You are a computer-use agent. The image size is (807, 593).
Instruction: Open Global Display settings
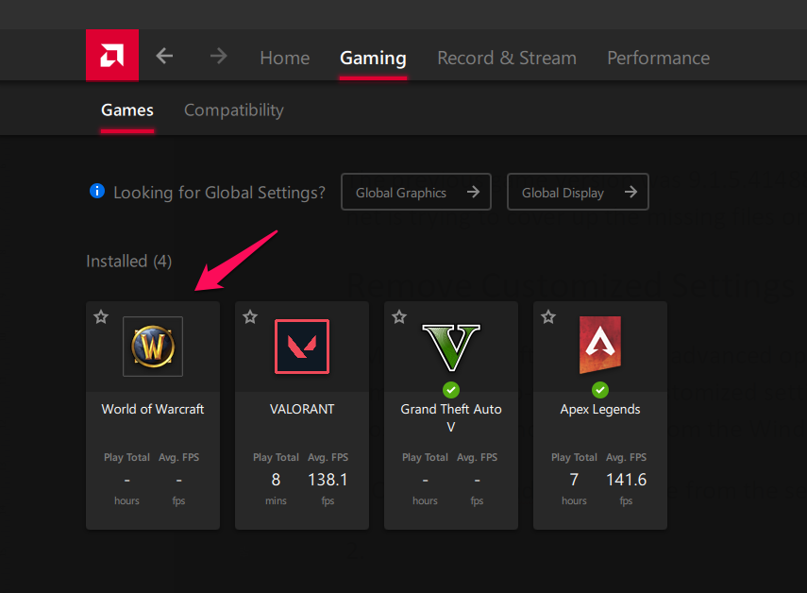click(578, 192)
